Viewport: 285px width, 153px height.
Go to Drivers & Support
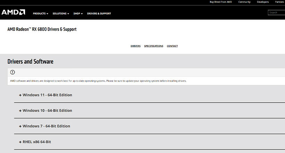click(99, 14)
